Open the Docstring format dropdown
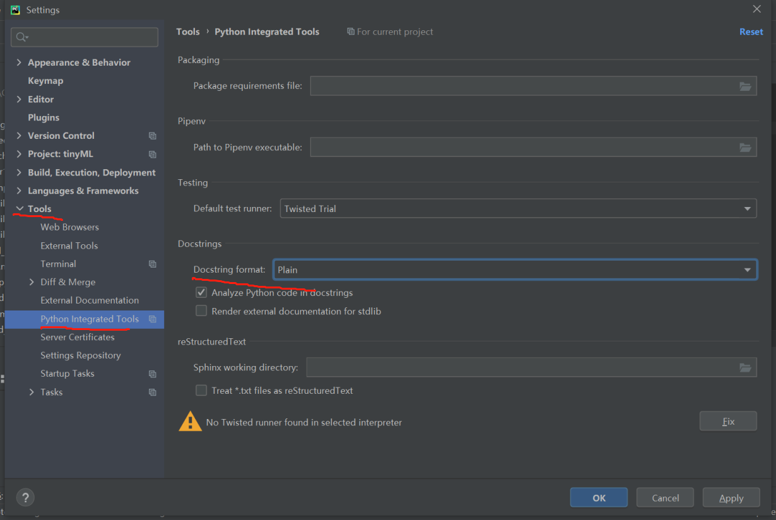The image size is (776, 520). point(515,269)
